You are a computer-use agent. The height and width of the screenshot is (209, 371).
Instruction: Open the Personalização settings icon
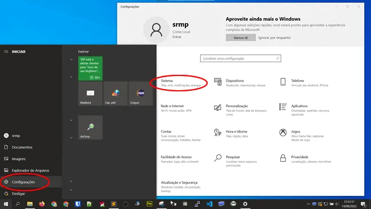217,107
